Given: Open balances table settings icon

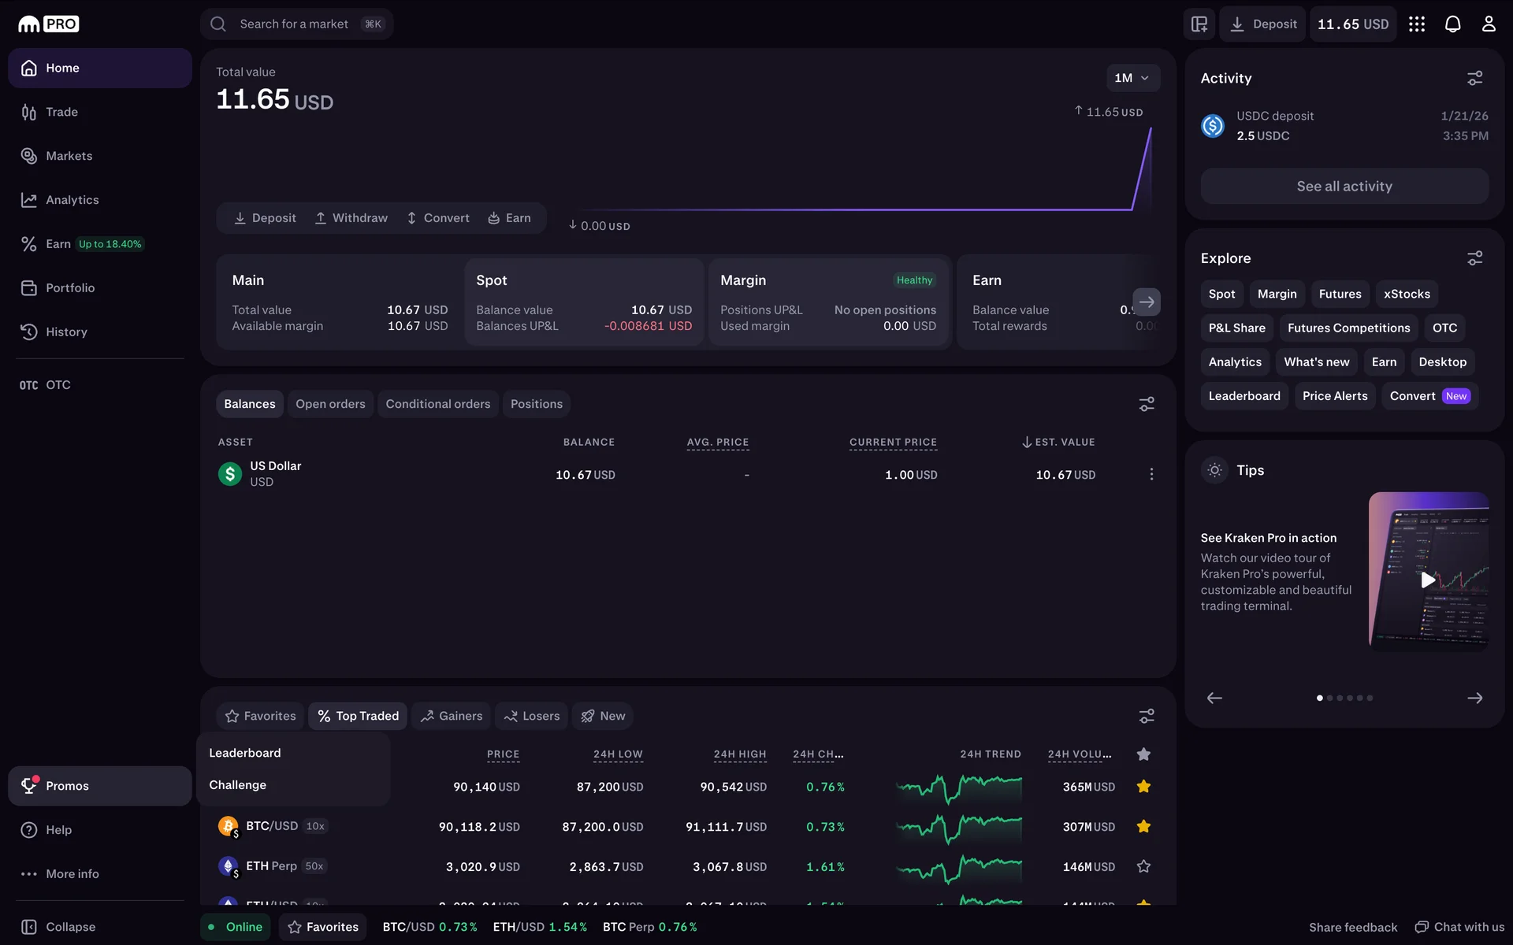Looking at the screenshot, I should (1147, 404).
